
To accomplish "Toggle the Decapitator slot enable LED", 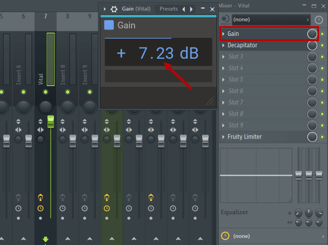I will (x=322, y=45).
